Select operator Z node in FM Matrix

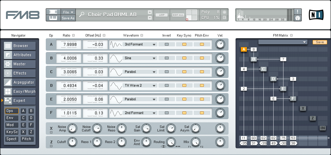tap(313, 118)
